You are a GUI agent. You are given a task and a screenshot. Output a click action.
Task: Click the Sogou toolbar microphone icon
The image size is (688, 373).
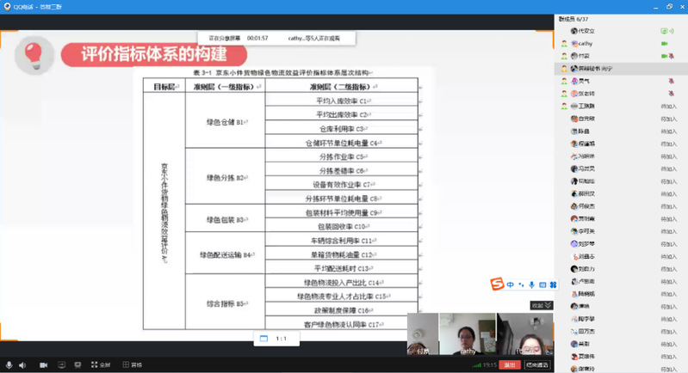(531, 284)
